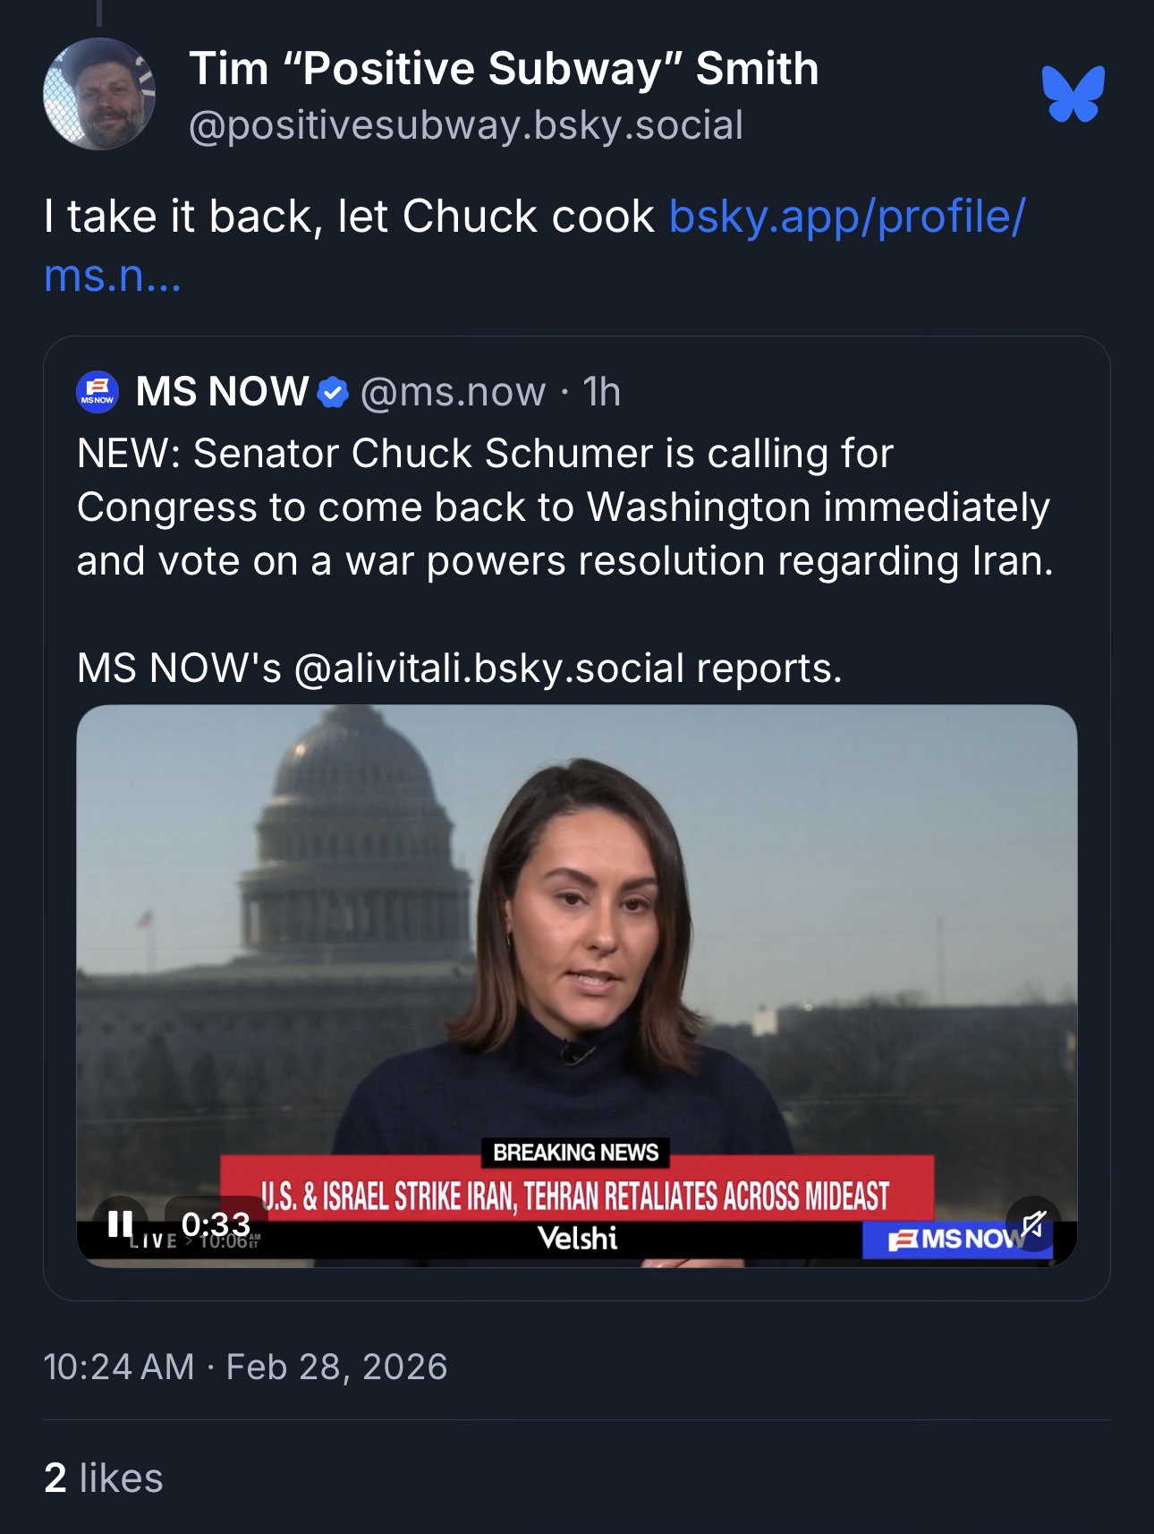View the list of 2 likes

coord(104,1478)
